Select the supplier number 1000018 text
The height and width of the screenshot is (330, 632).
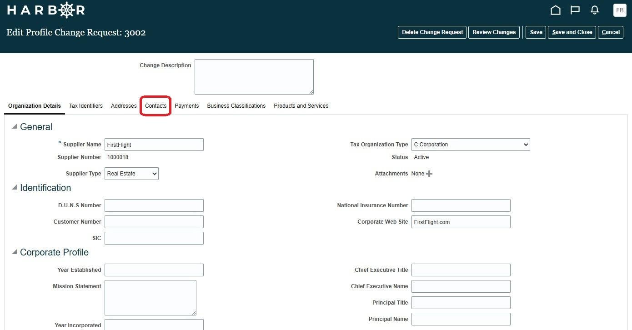(118, 157)
